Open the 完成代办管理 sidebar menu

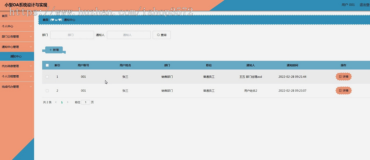coord(17,87)
